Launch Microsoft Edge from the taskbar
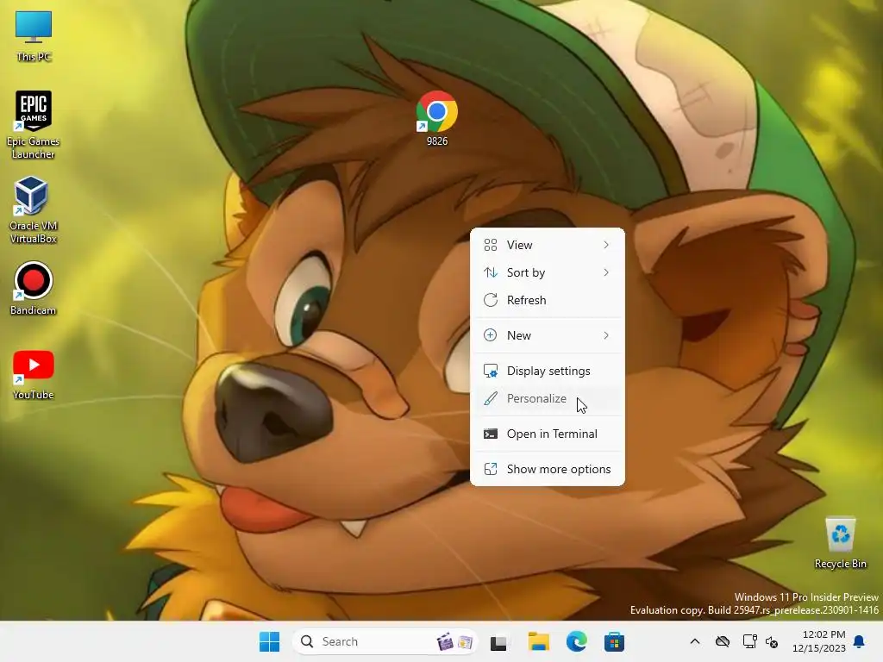This screenshot has width=883, height=662. (576, 641)
